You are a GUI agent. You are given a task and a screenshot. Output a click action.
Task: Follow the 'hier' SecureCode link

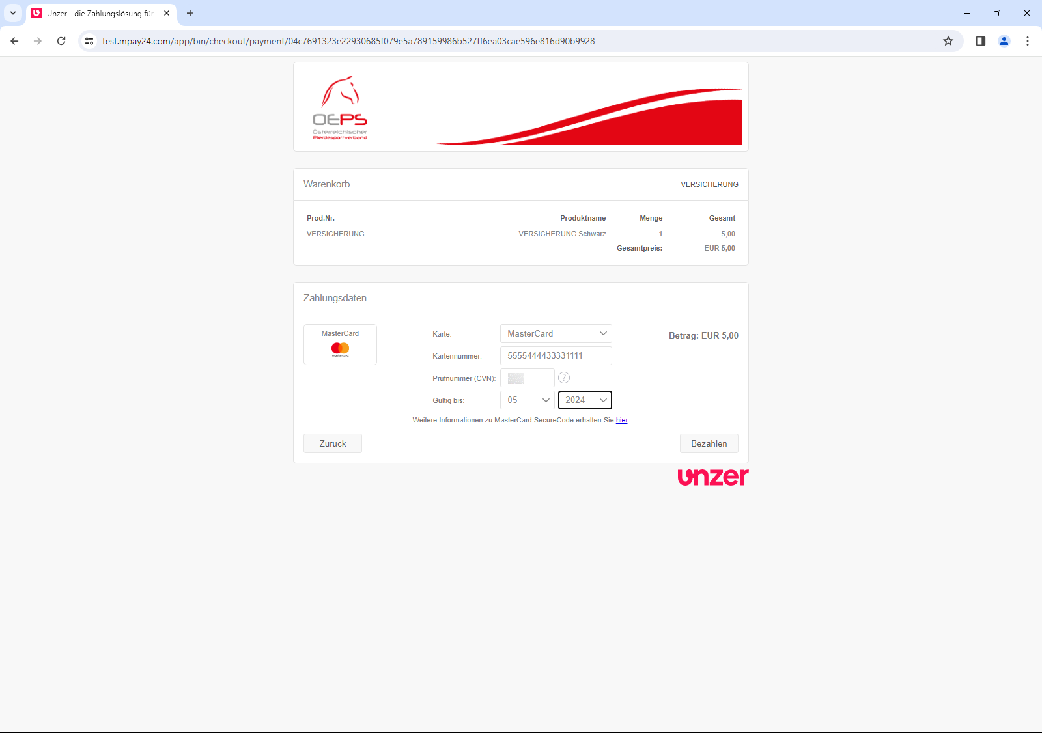(x=622, y=420)
